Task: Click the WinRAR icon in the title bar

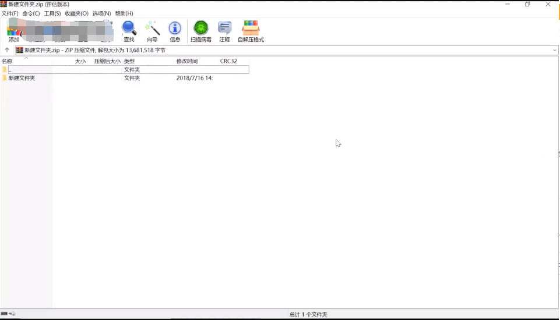Action: pyautogui.click(x=3, y=4)
